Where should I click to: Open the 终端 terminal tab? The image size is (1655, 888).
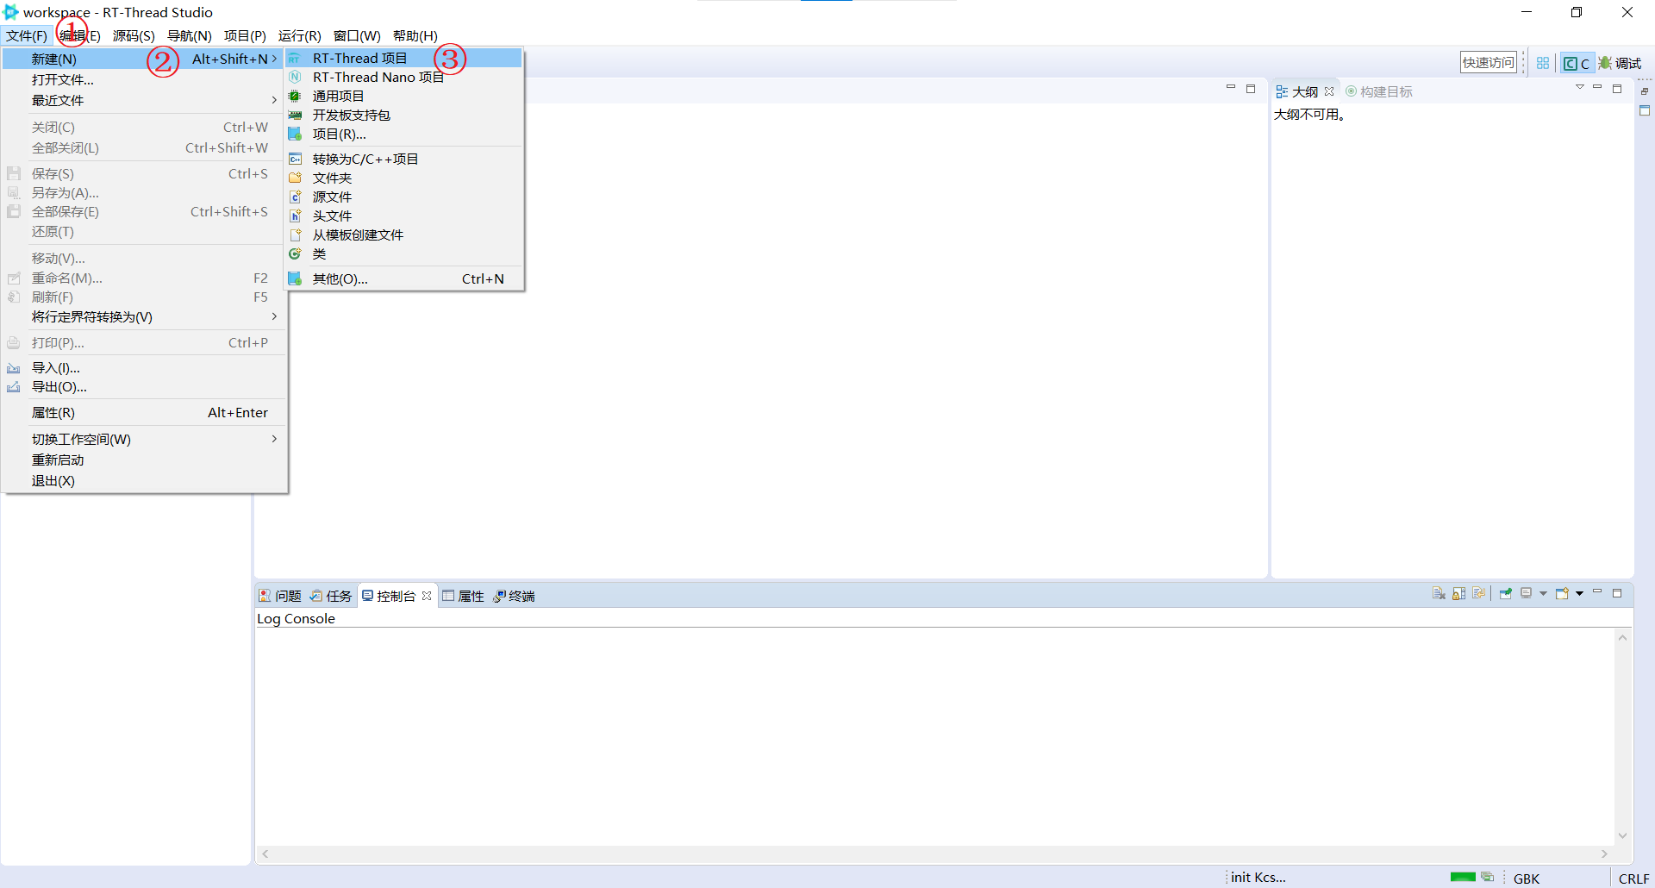pyautogui.click(x=514, y=596)
